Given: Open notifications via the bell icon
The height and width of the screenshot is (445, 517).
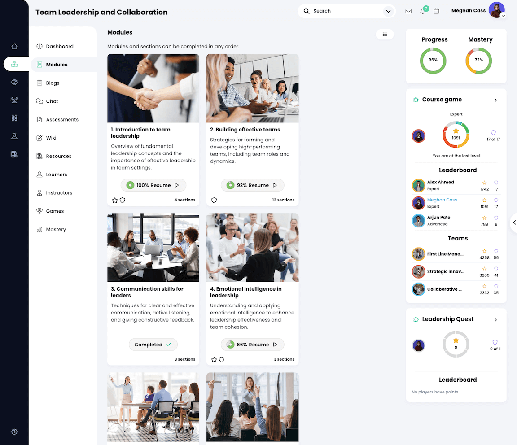Looking at the screenshot, I should click(422, 10).
